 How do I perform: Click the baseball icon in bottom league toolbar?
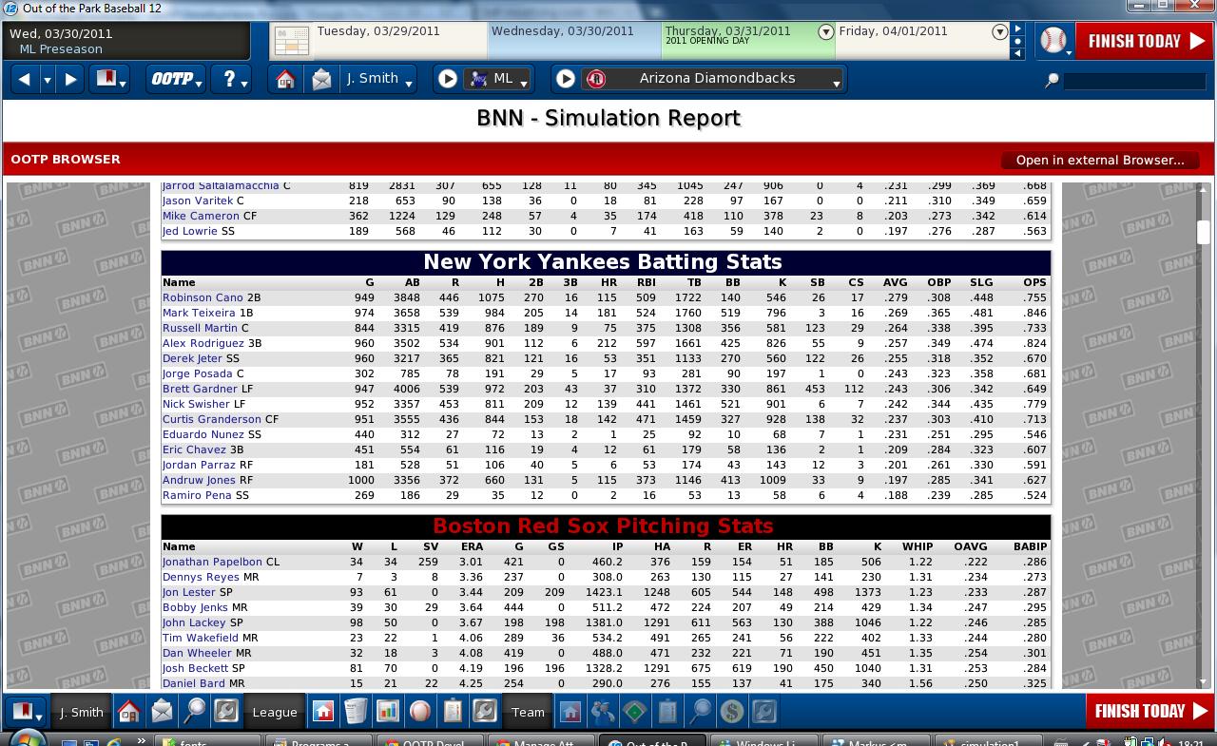pyautogui.click(x=420, y=711)
